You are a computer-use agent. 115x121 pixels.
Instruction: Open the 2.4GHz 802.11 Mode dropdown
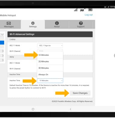coord(50,45)
